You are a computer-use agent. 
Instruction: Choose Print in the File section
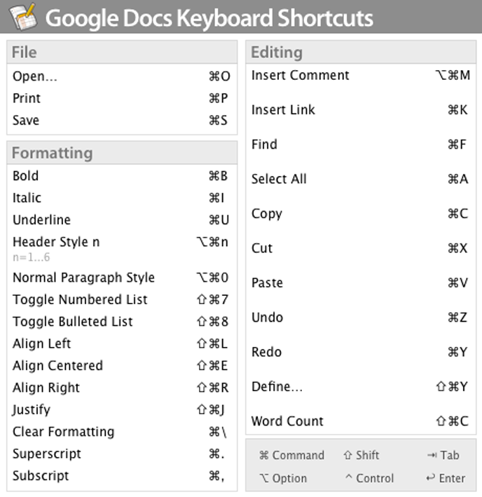[27, 98]
